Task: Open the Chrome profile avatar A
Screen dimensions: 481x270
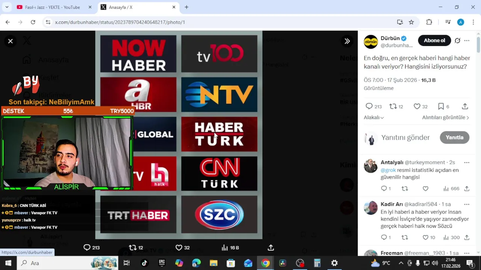Action: (x=461, y=22)
